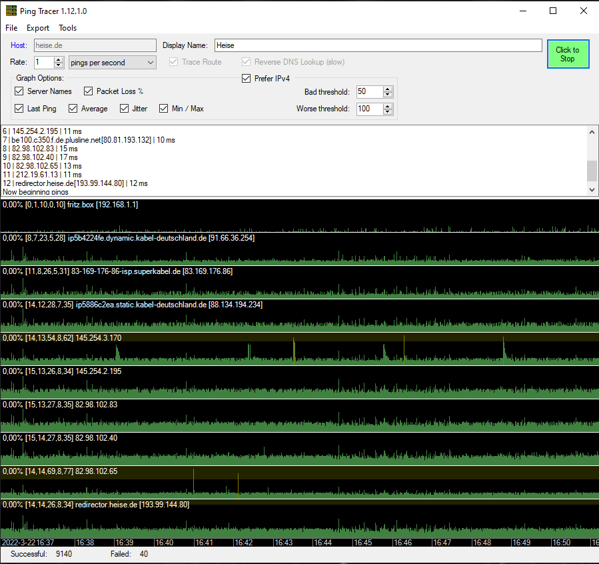Click the fritz.box ping graph row

[x=299, y=215]
